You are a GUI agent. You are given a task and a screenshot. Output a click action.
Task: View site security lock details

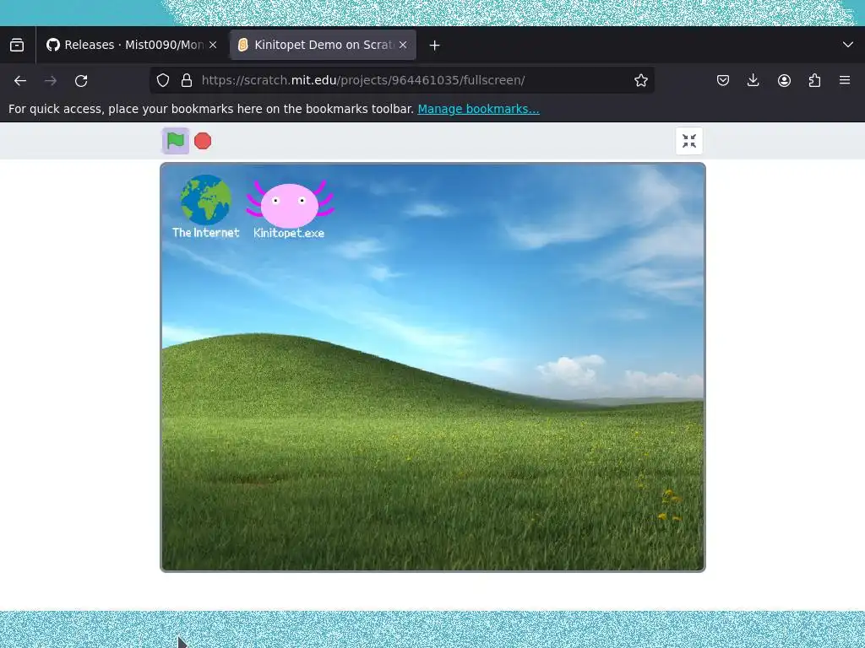(x=187, y=80)
